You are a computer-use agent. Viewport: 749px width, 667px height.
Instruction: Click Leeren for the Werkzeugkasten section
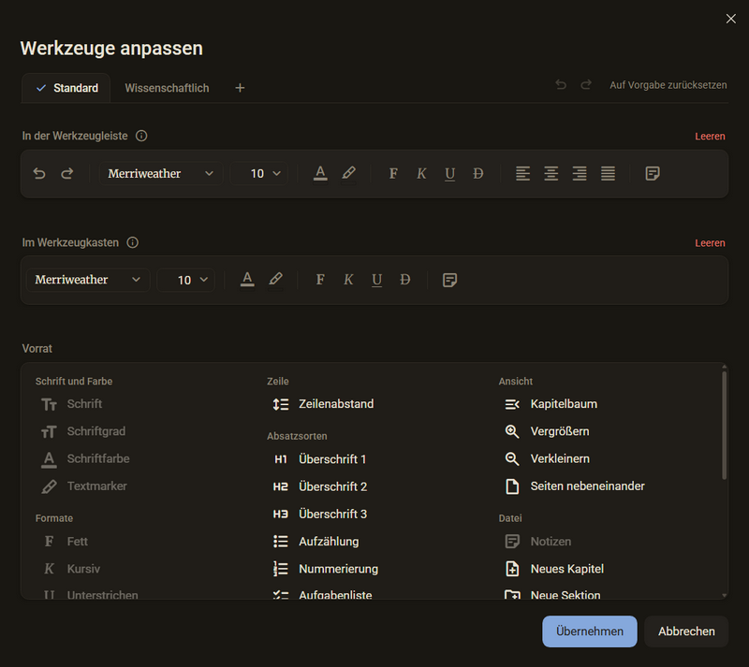coord(710,243)
